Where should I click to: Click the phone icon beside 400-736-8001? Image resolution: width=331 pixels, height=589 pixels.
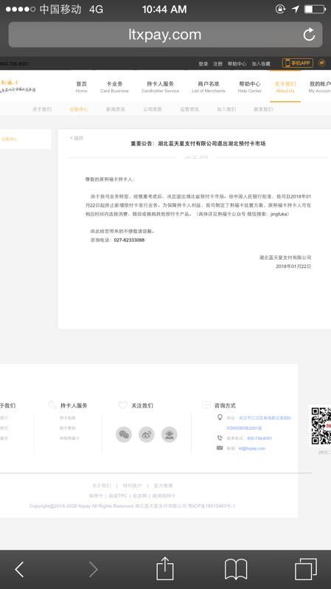click(220, 438)
